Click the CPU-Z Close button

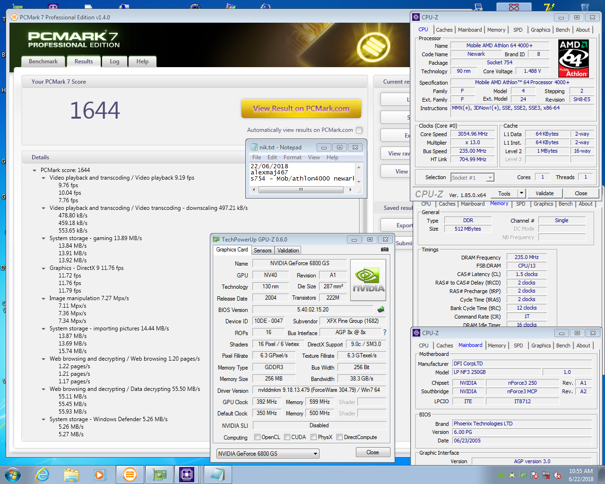coord(581,193)
